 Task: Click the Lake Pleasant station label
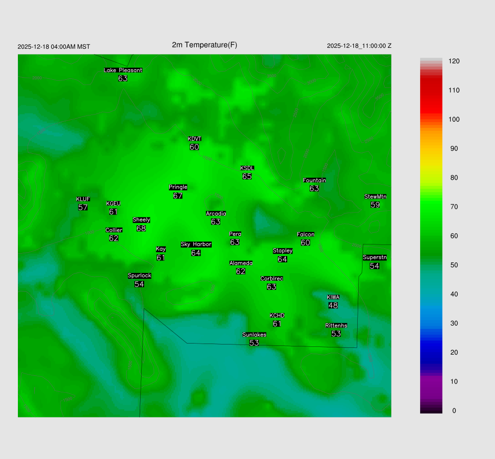pyautogui.click(x=123, y=70)
